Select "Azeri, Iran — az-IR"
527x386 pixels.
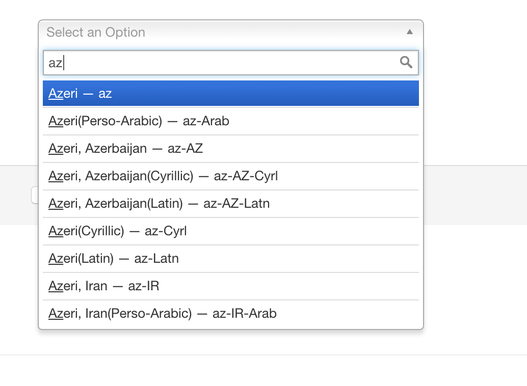230,286
